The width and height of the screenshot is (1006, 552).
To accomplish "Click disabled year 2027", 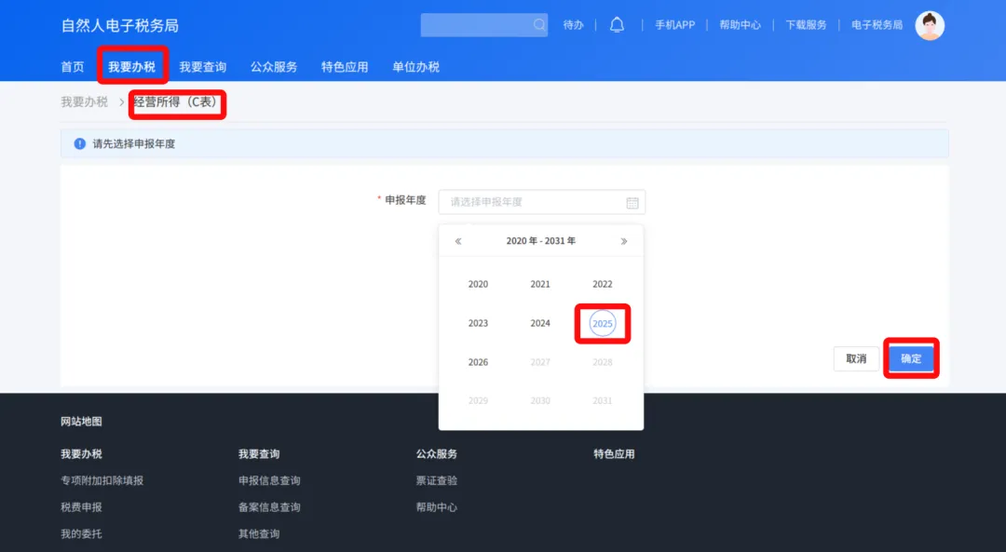I will point(540,362).
